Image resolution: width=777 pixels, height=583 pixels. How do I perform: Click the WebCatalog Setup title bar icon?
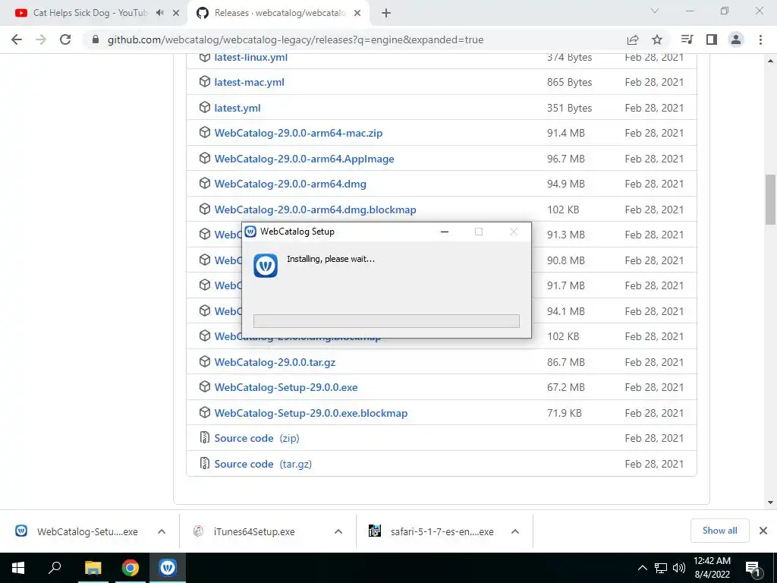point(250,232)
